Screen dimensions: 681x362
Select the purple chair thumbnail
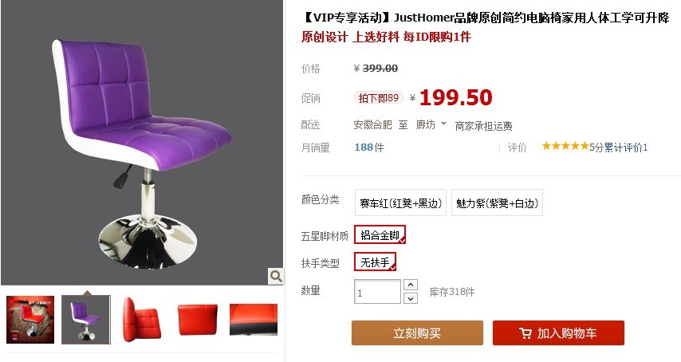point(86,320)
